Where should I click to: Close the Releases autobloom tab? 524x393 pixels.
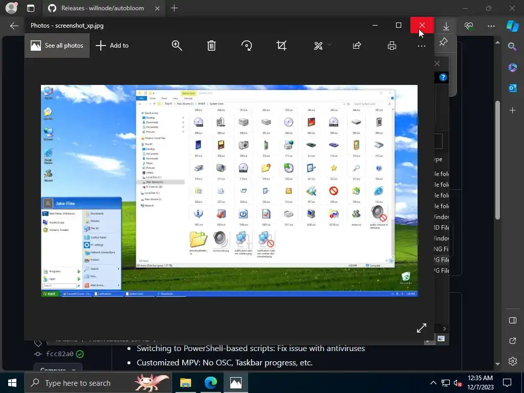pos(157,8)
